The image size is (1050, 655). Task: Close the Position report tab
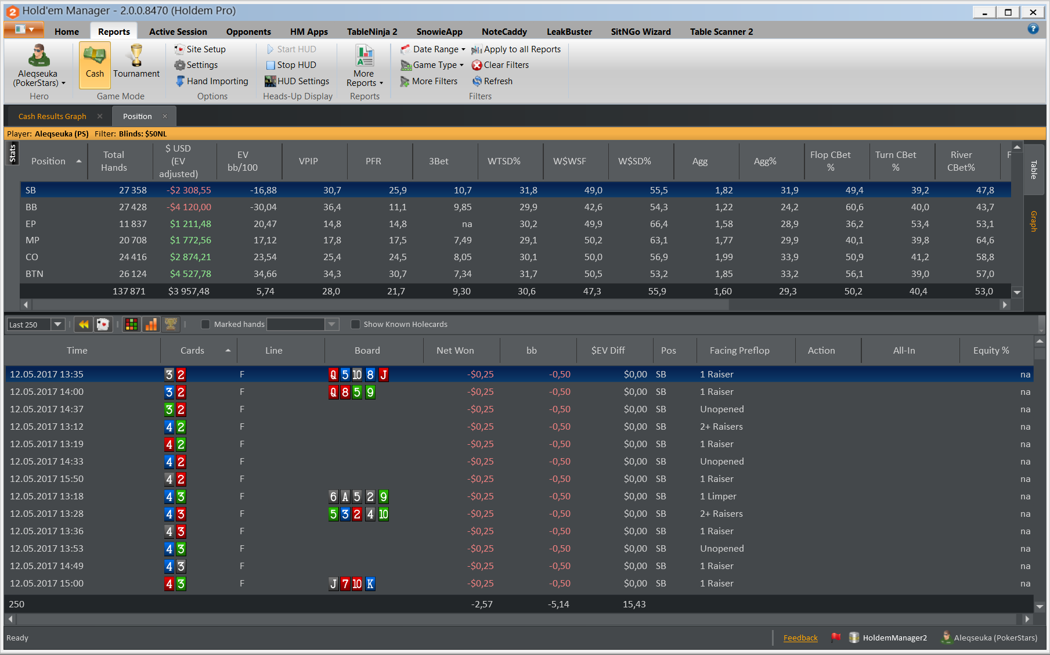point(165,116)
